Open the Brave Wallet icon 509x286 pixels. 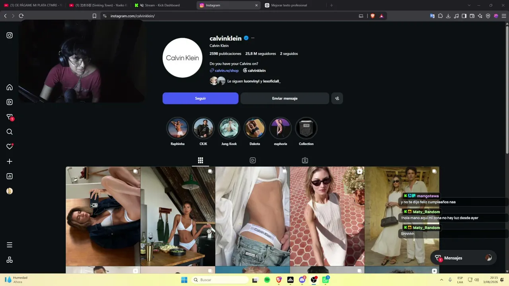pos(472,16)
